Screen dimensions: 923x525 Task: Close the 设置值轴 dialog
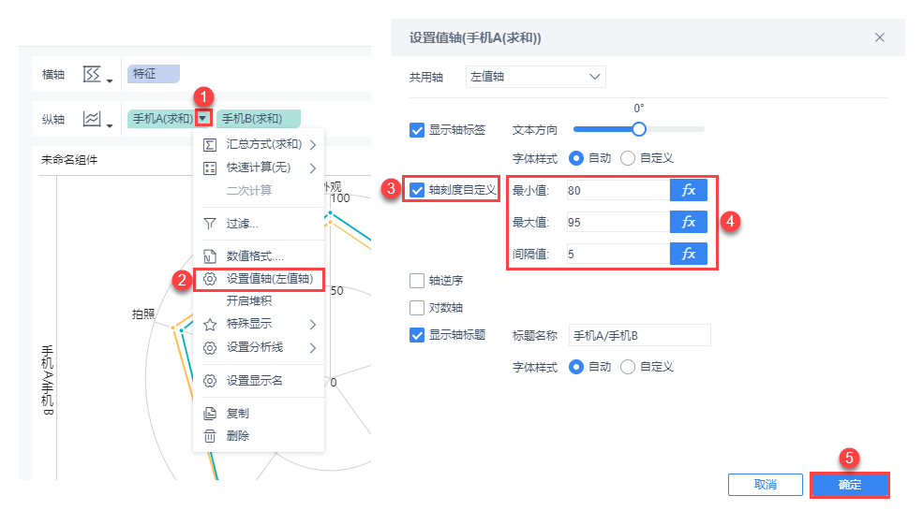click(x=879, y=37)
